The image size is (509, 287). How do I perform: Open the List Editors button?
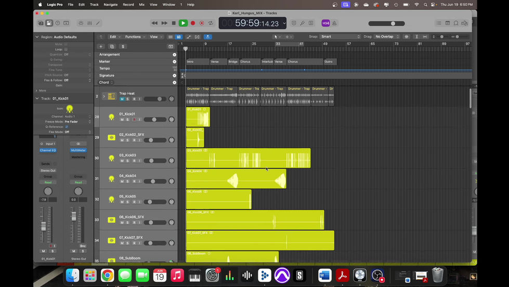point(439,23)
